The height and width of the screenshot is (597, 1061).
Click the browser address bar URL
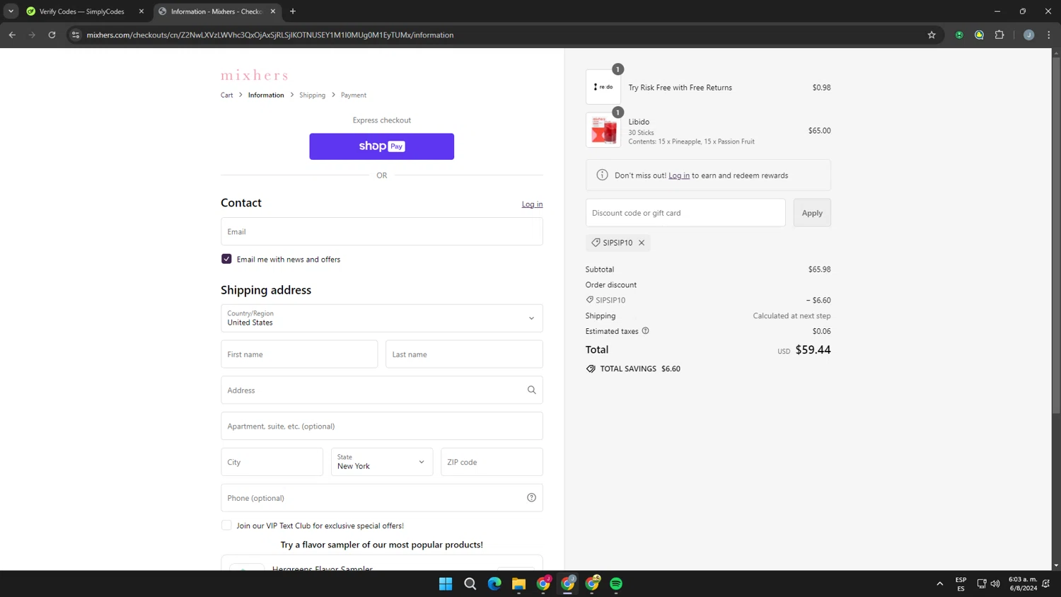click(270, 35)
